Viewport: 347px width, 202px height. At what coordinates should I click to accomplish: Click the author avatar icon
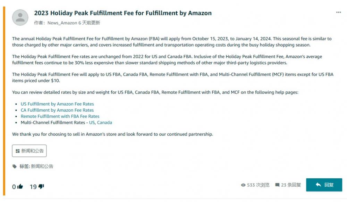click(20, 17)
